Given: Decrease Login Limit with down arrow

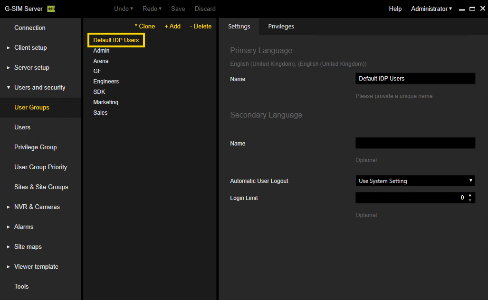Looking at the screenshot, I should [470, 200].
